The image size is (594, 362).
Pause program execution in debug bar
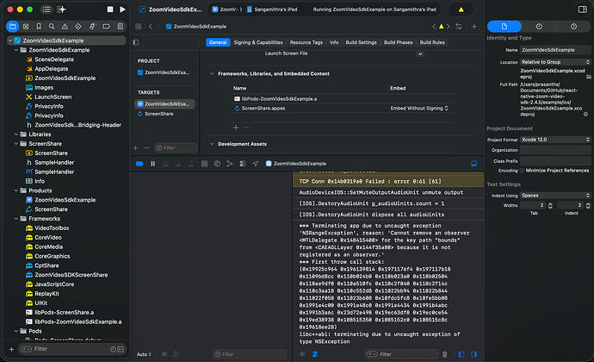pos(152,163)
